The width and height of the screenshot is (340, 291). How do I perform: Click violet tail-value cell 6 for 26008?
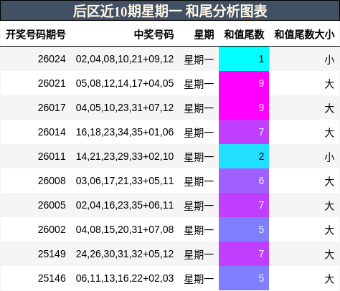click(x=244, y=181)
